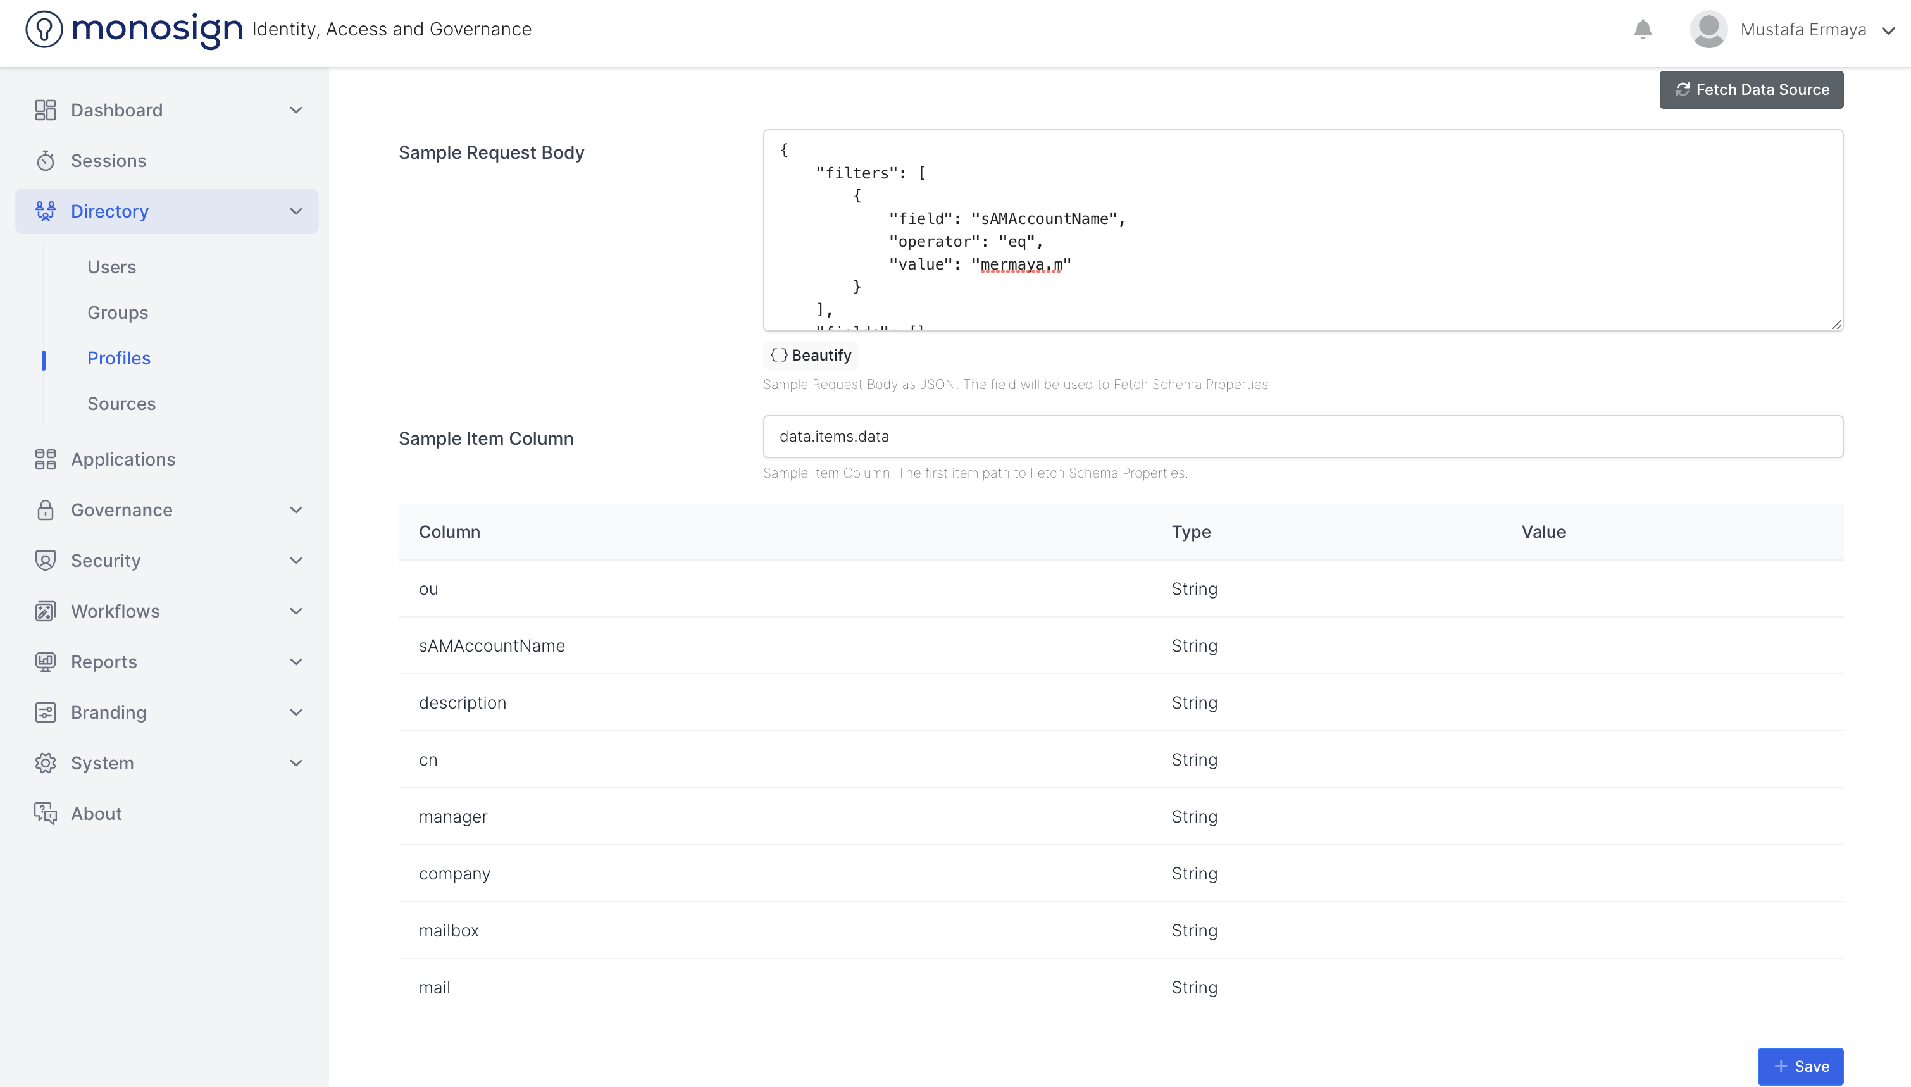Click the Applications grid icon

46,459
